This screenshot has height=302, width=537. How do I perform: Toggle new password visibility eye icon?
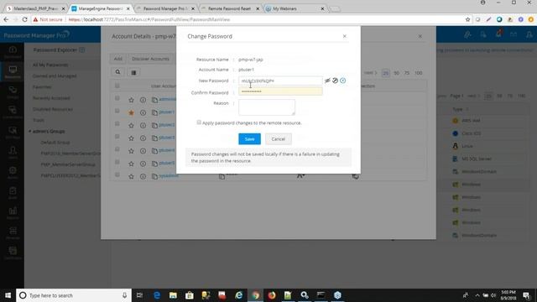point(327,81)
